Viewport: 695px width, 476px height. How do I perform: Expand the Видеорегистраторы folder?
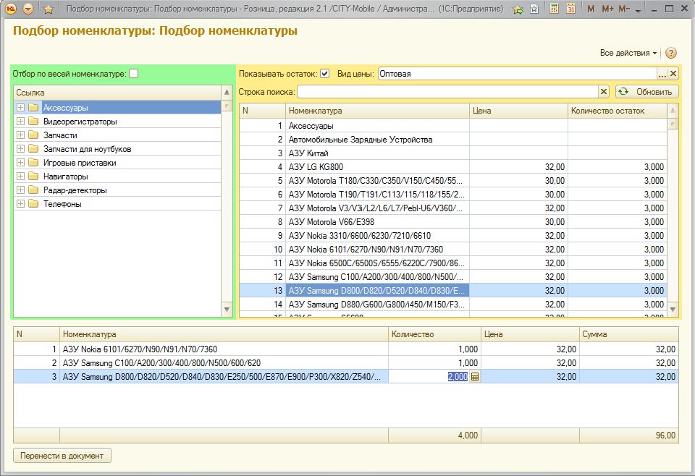(20, 121)
